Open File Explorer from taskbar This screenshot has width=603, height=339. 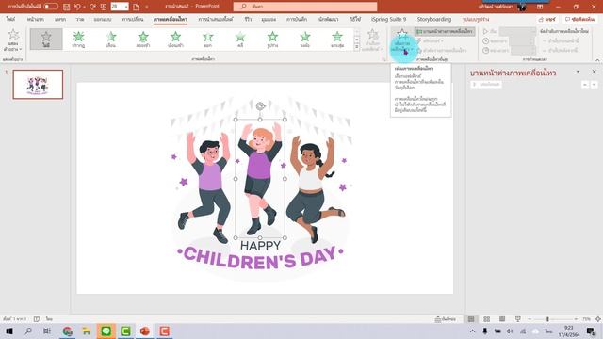click(x=86, y=331)
